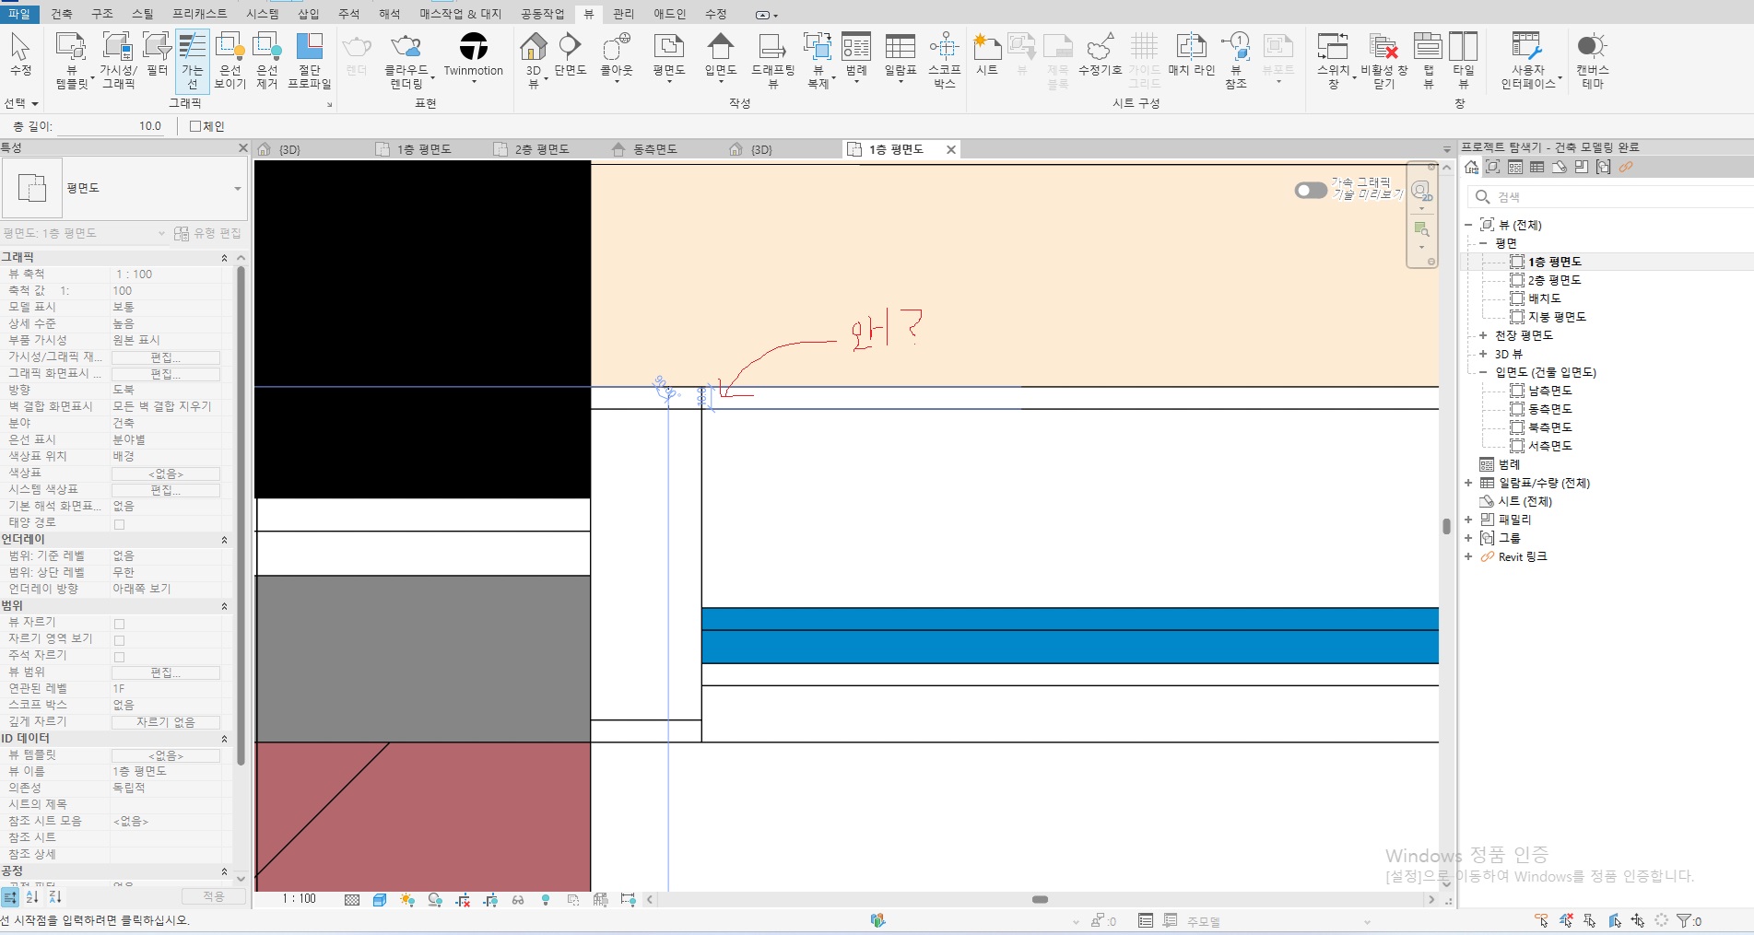The width and height of the screenshot is (1754, 935).
Task: Click the properties panel vertical scrollbar
Action: click(241, 516)
